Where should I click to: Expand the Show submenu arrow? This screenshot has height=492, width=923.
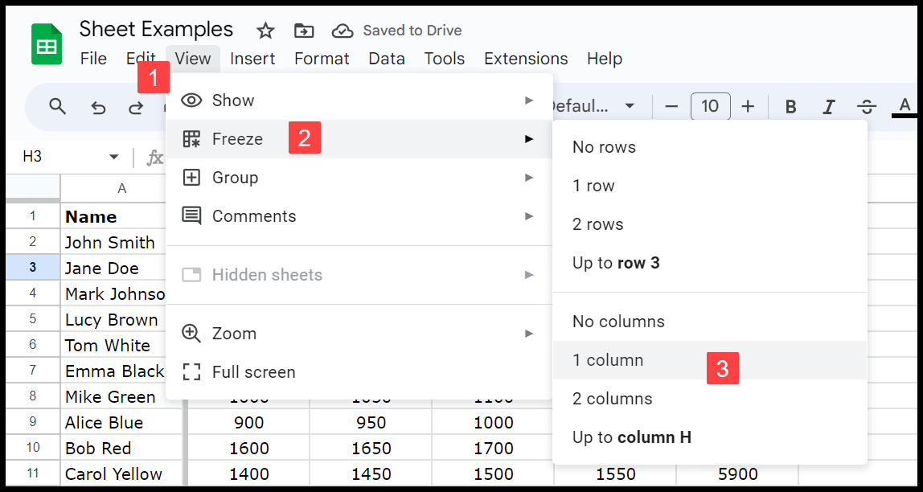point(528,100)
